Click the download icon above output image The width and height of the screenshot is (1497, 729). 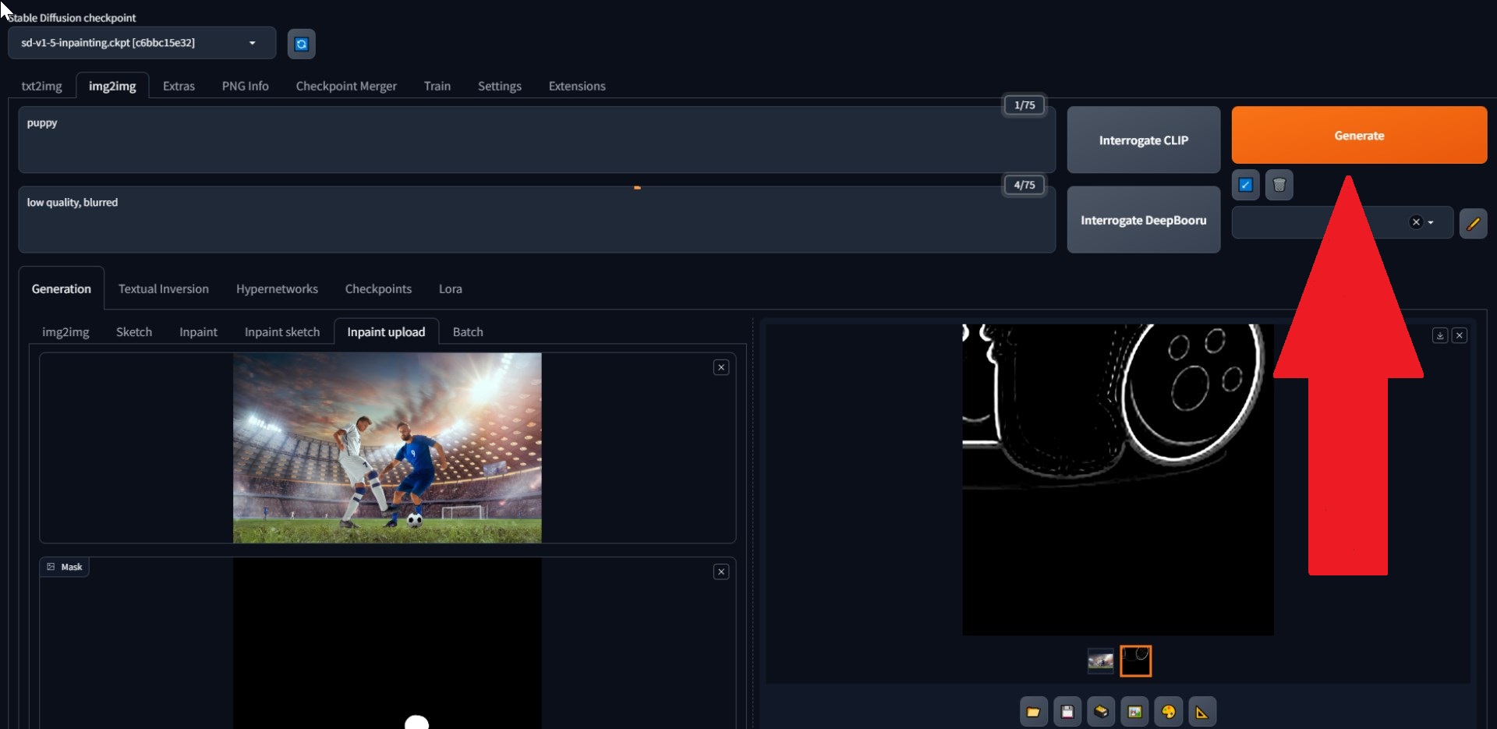click(x=1439, y=335)
